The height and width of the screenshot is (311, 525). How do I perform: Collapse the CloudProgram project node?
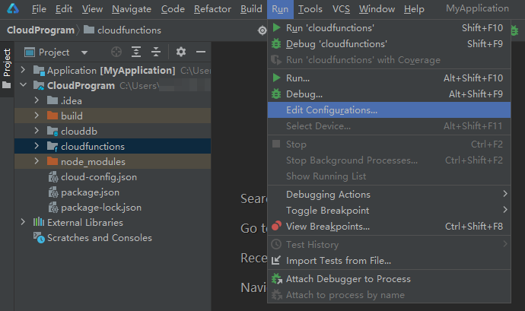click(x=24, y=86)
